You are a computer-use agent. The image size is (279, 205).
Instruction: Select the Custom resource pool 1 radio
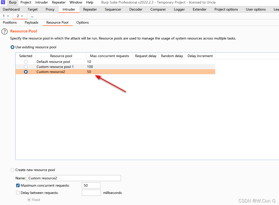[x=26, y=67]
